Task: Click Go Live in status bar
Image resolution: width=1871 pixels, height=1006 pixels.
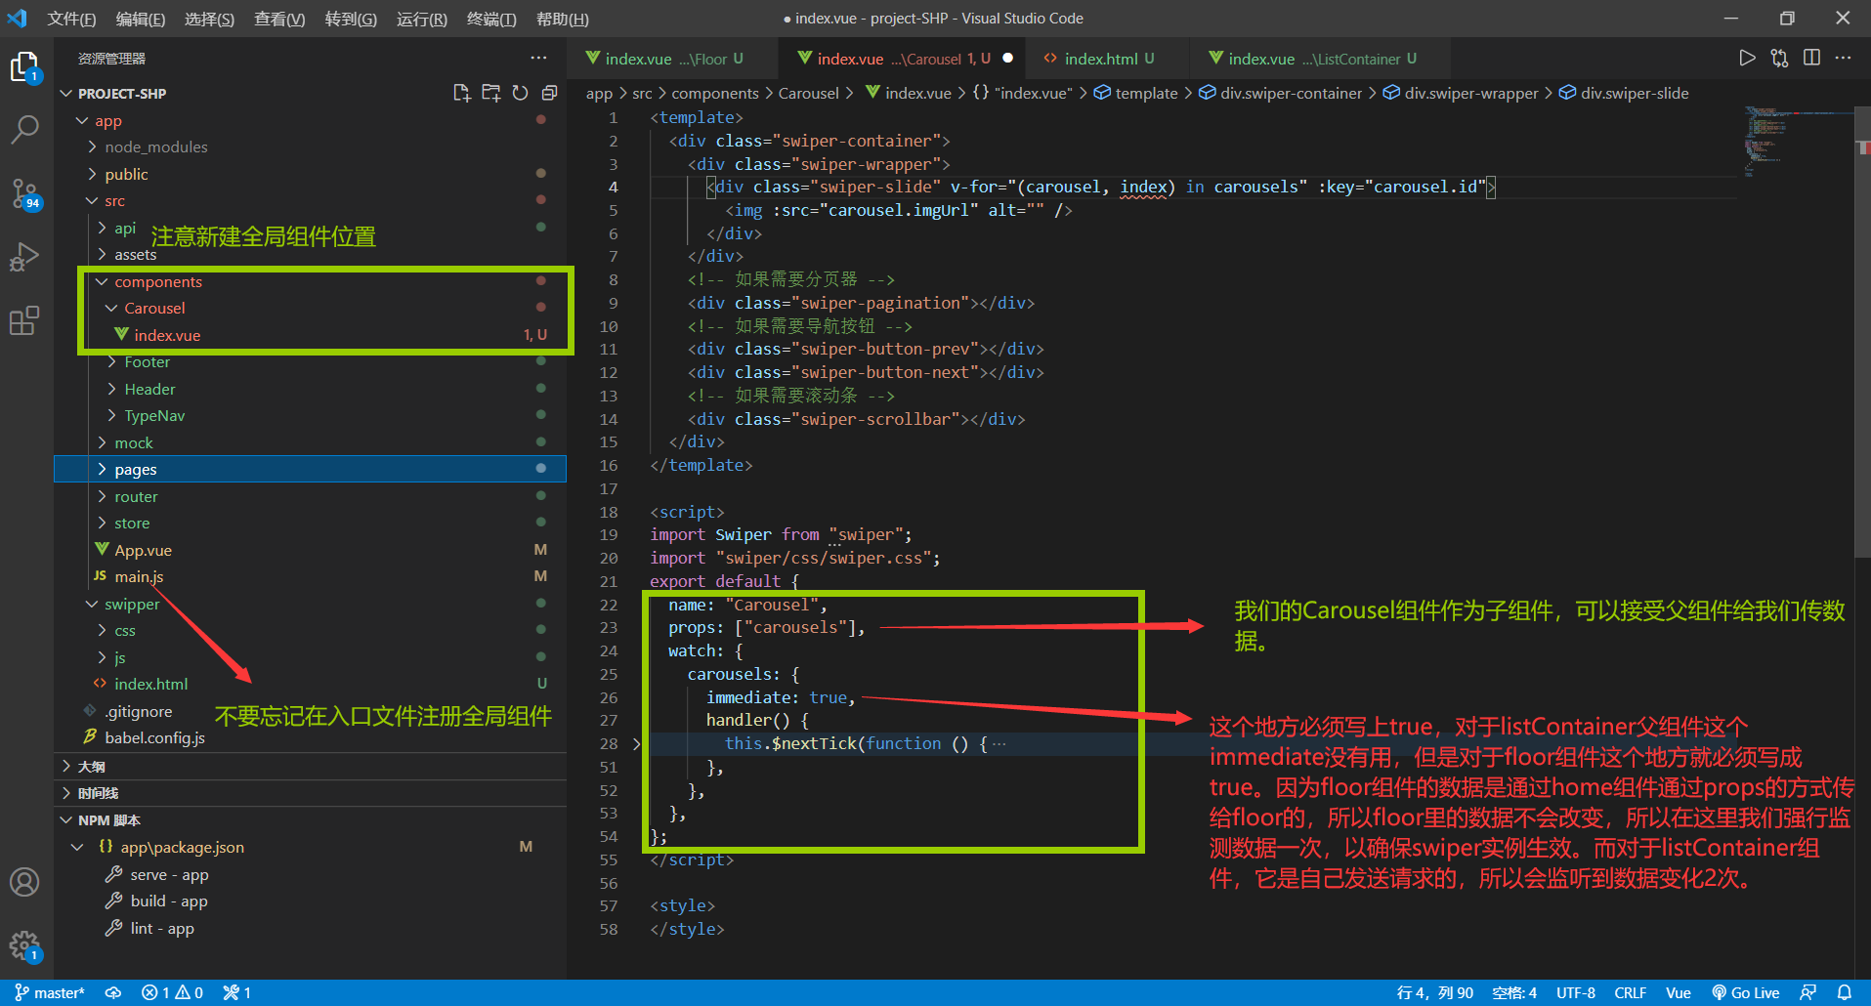Action: (1746, 992)
